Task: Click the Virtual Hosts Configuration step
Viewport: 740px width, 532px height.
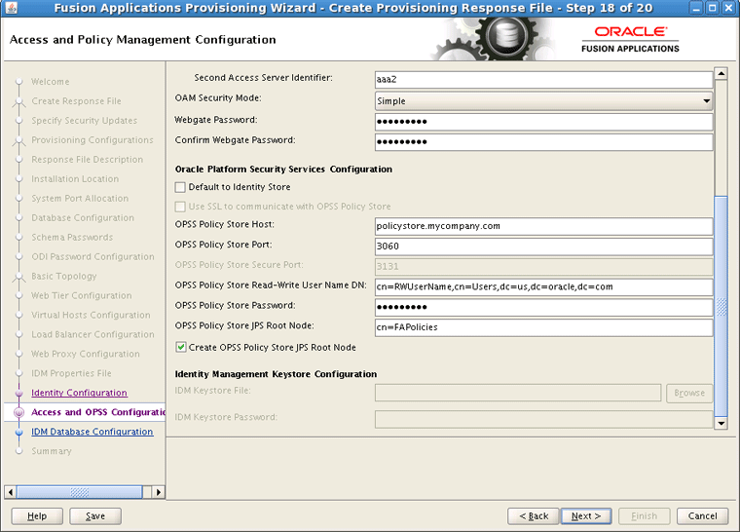Action: [x=91, y=315]
